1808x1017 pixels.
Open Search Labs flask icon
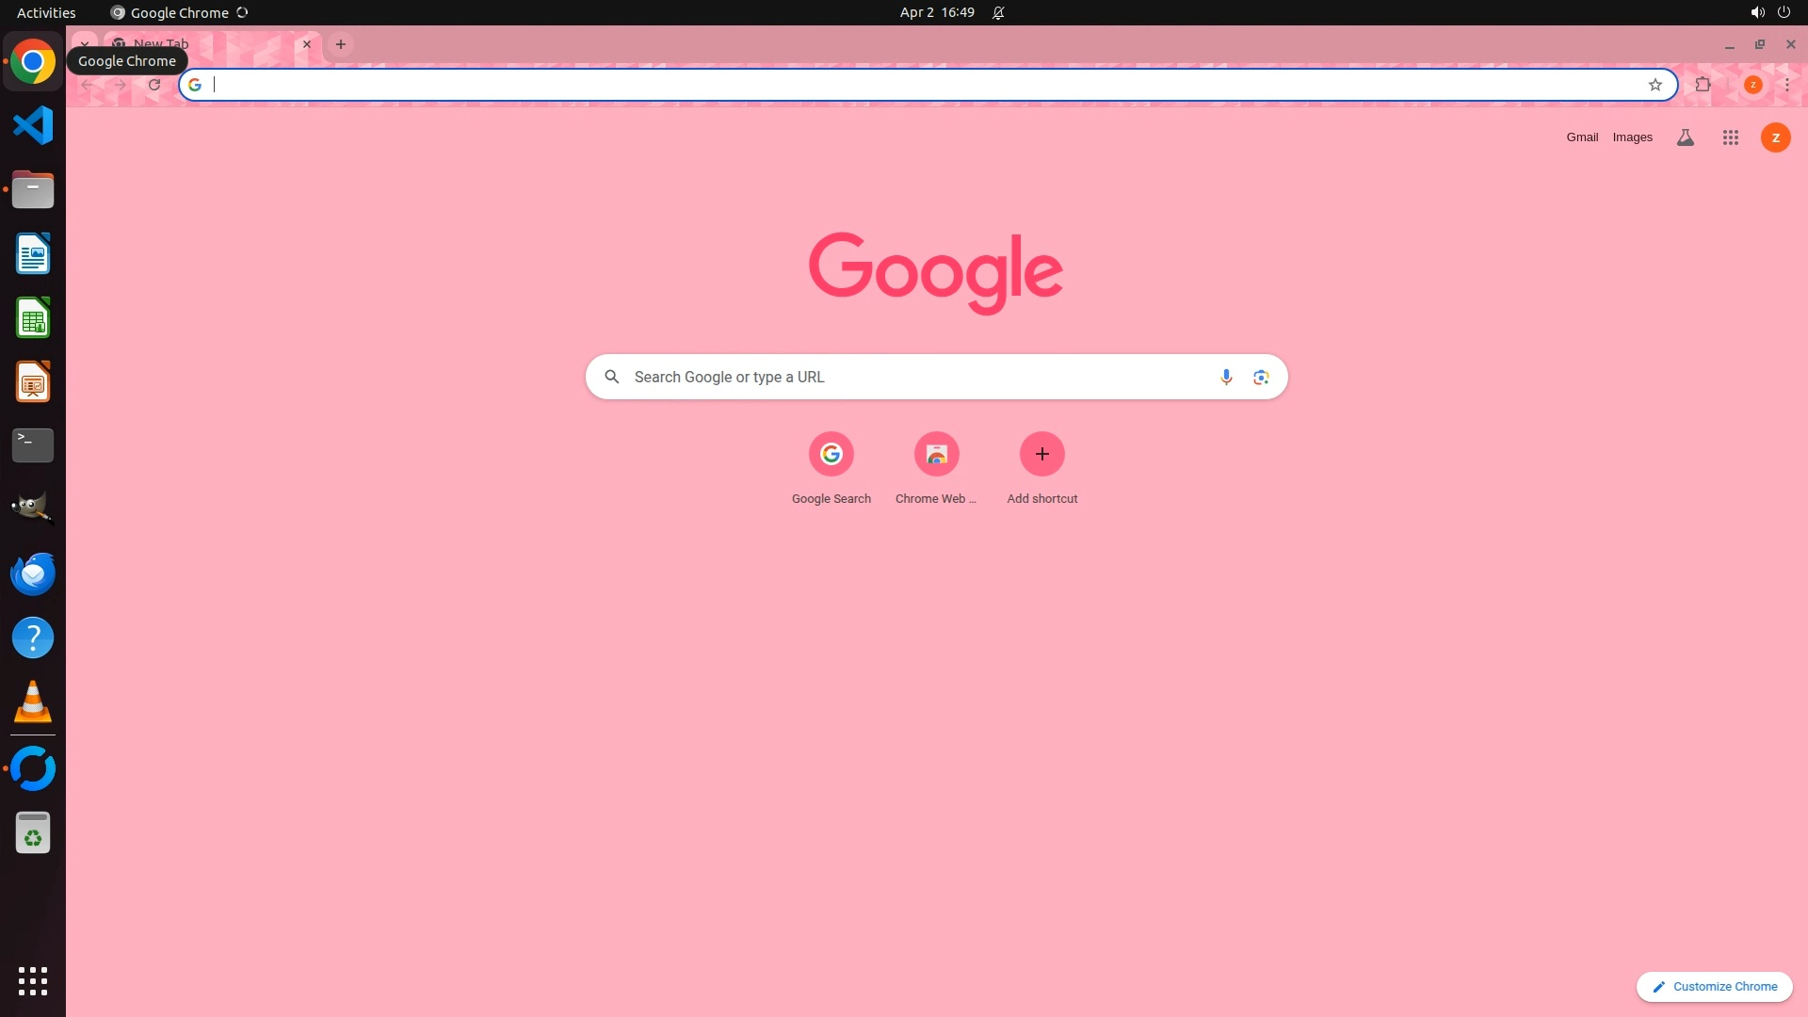pyautogui.click(x=1686, y=137)
